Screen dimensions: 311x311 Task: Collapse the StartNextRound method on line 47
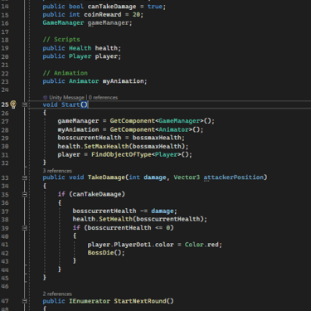click(x=25, y=301)
